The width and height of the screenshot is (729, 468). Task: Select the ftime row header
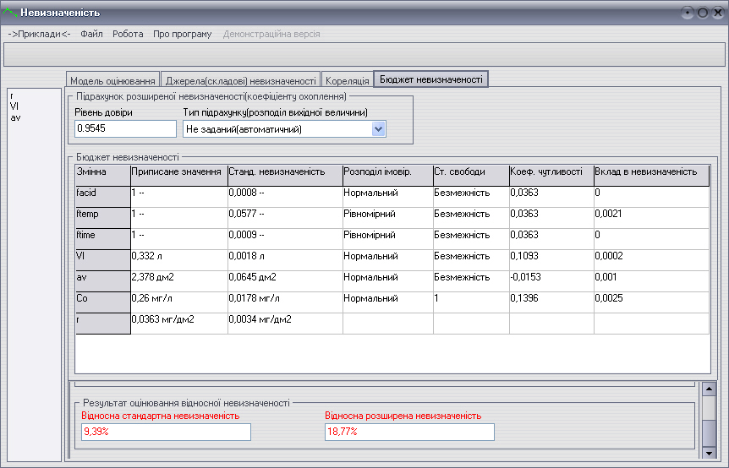102,238
